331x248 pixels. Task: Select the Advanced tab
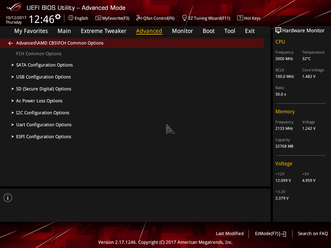(x=149, y=31)
